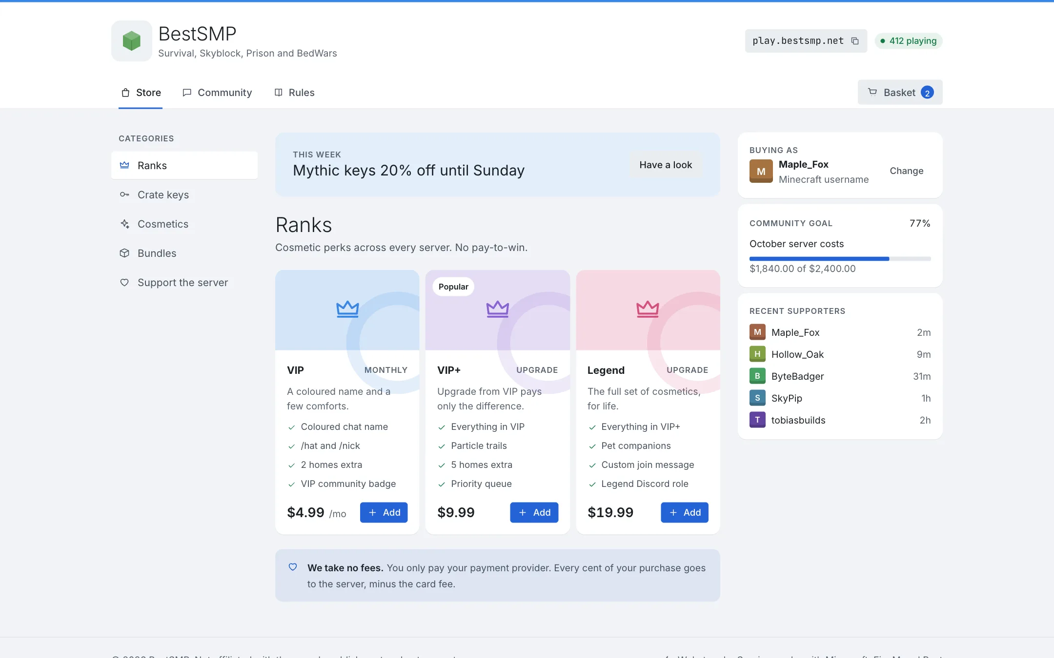This screenshot has height=658, width=1054.
Task: Click the VIP community badge perk
Action: (348, 484)
